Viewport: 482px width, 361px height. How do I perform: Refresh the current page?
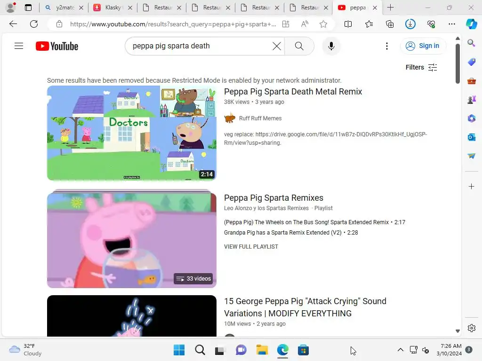pyautogui.click(x=34, y=24)
